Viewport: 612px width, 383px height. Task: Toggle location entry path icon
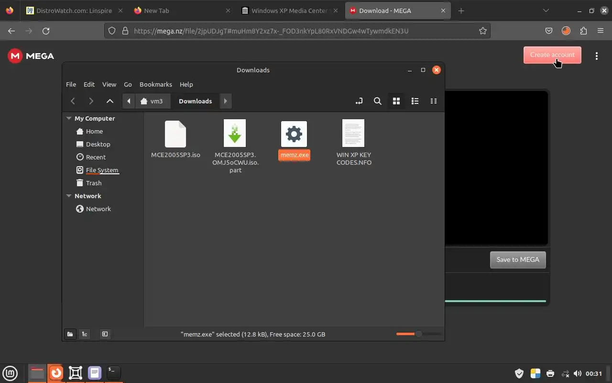click(359, 101)
